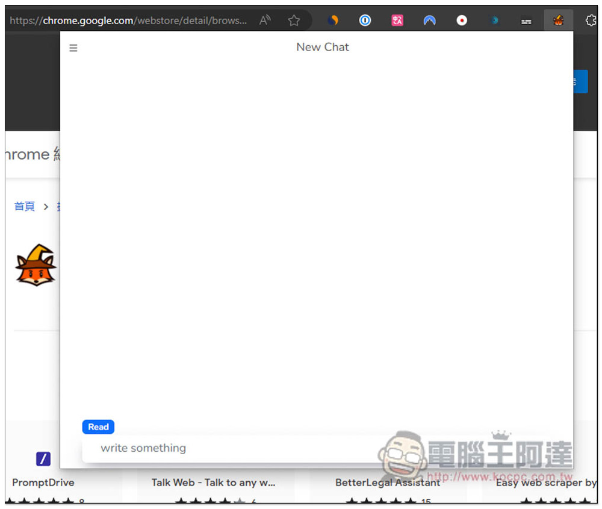The image size is (602, 509).
Task: Open BetterLegal Assistant extension card
Action: [388, 482]
